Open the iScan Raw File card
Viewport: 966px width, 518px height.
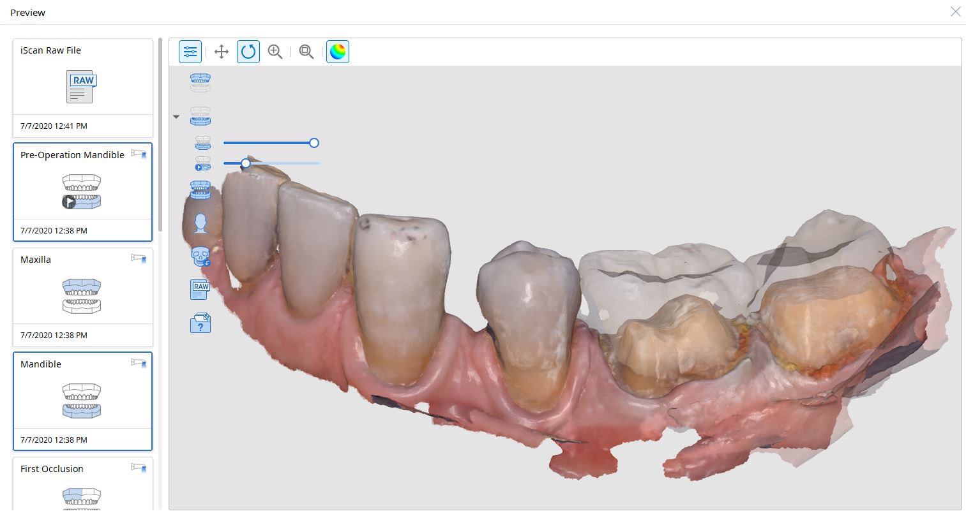point(83,88)
